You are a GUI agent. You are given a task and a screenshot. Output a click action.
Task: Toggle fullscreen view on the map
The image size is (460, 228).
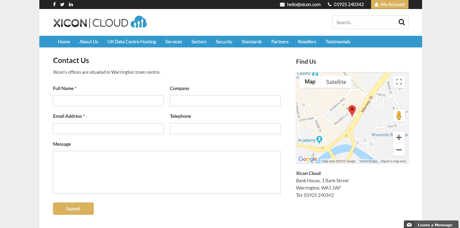pos(399,82)
